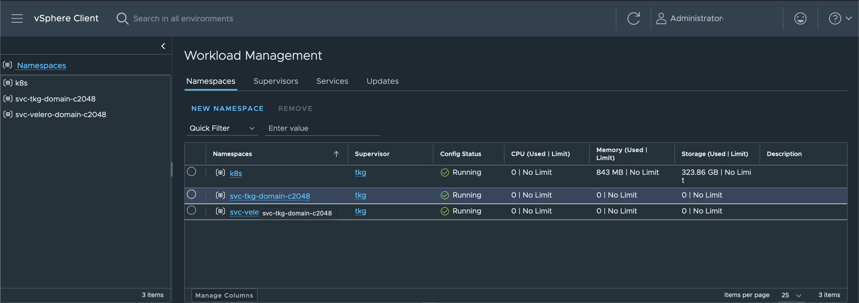Screen dimensions: 859x303
Task: Switch to the Supervisors tab
Action: tap(276, 81)
